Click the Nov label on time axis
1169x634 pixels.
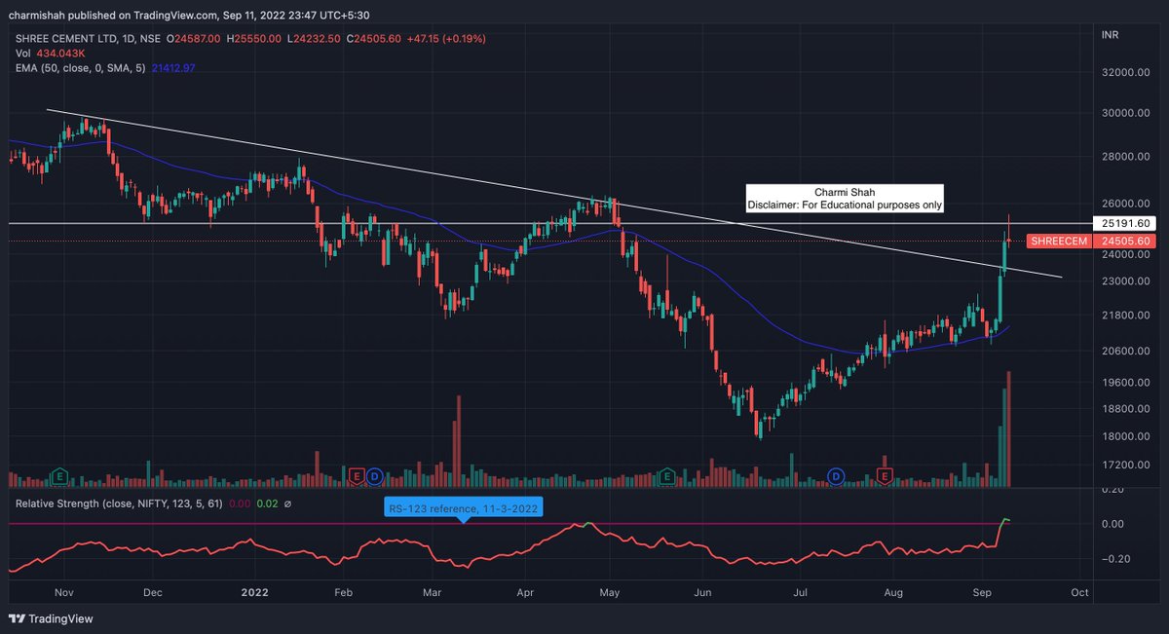pos(64,592)
